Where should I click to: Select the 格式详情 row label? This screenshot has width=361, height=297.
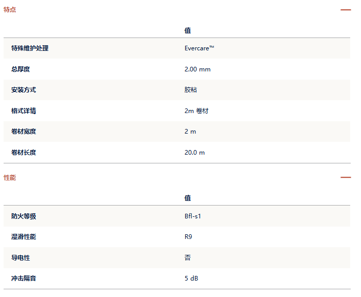coord(24,110)
